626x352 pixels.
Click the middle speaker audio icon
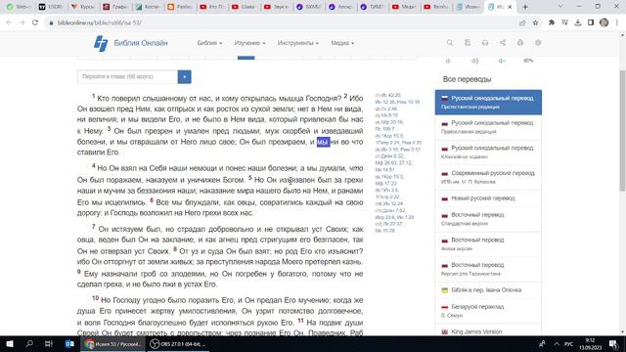[x=474, y=61]
